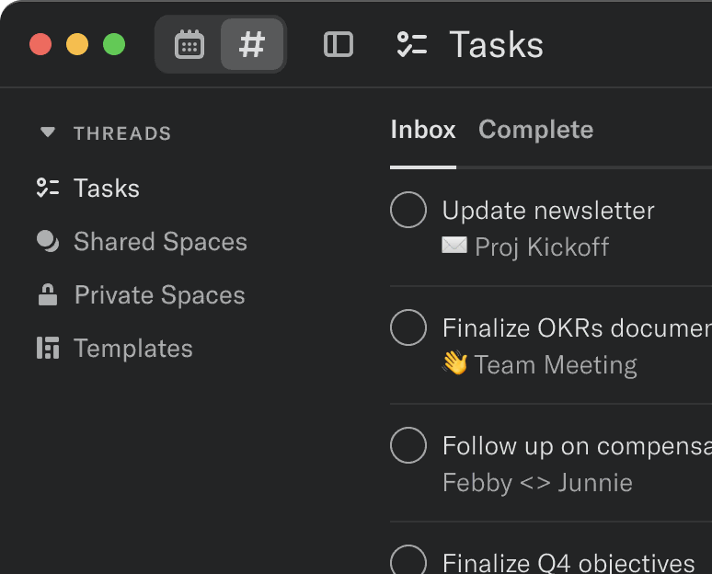Check off Finalize OKRs document task
The image size is (712, 574).
[408, 327]
